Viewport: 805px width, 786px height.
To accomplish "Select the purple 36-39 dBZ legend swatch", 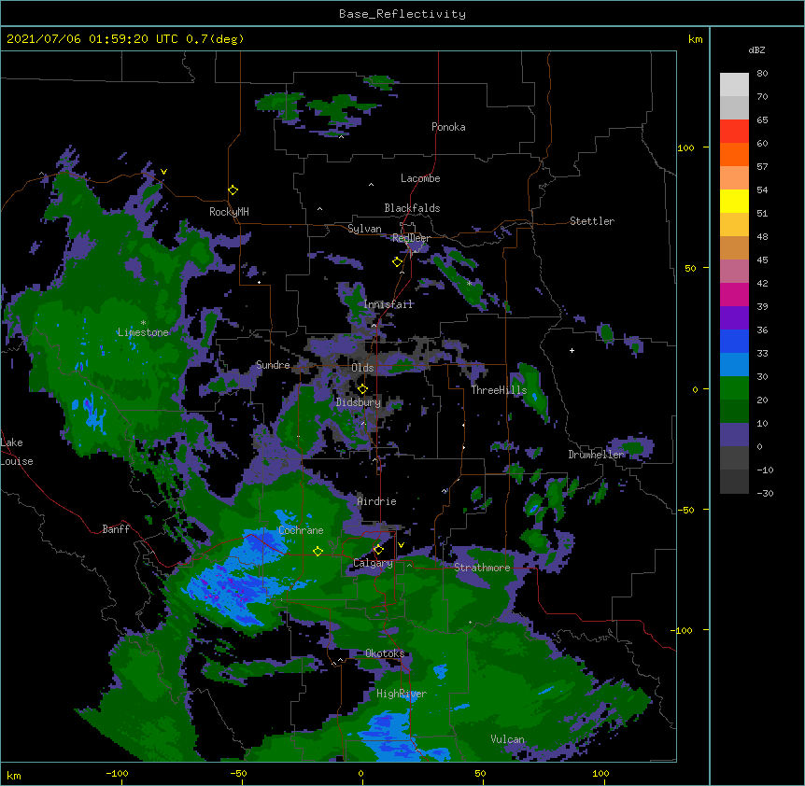I will [734, 318].
